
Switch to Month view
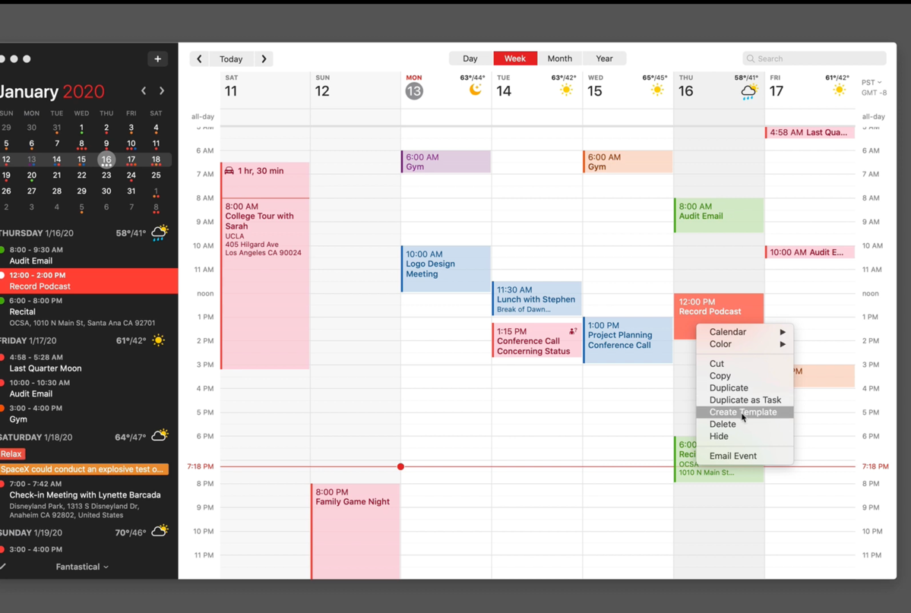point(559,58)
